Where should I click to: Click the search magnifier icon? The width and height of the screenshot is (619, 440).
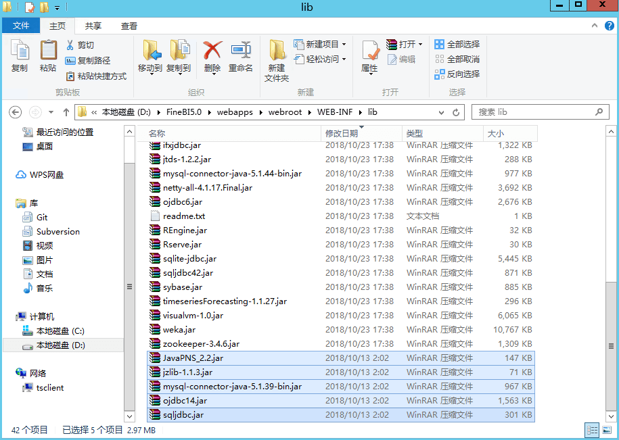[x=599, y=112]
